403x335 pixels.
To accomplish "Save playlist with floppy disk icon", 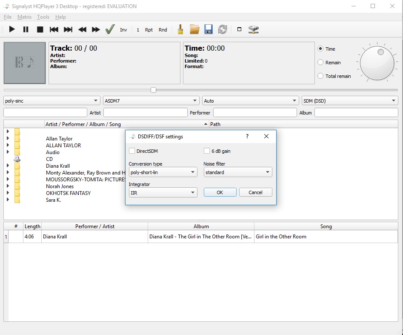I will pyautogui.click(x=209, y=29).
